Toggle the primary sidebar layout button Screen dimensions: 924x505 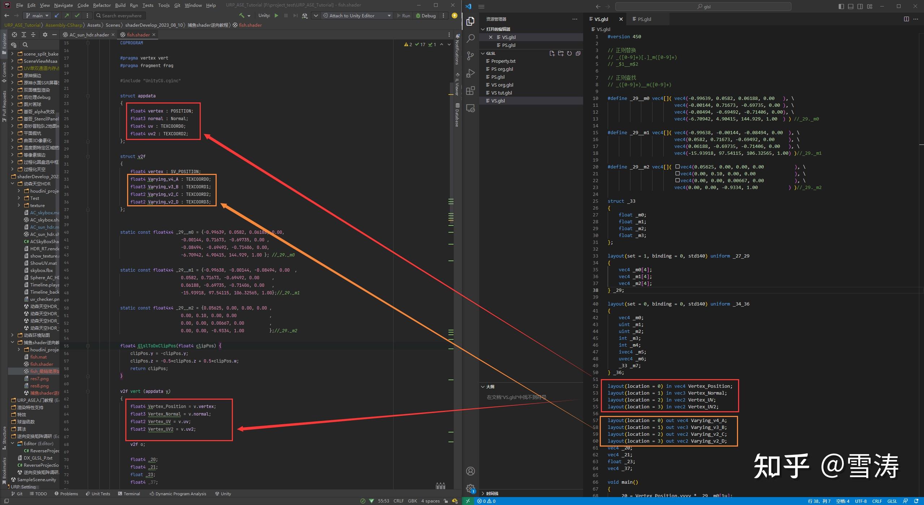pyautogui.click(x=841, y=6)
